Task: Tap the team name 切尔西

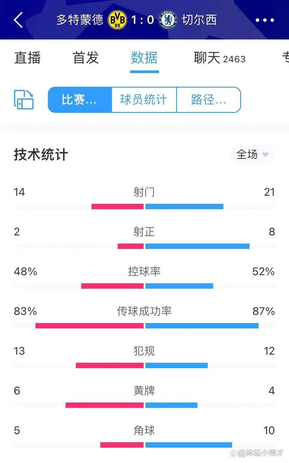Action: tap(200, 19)
